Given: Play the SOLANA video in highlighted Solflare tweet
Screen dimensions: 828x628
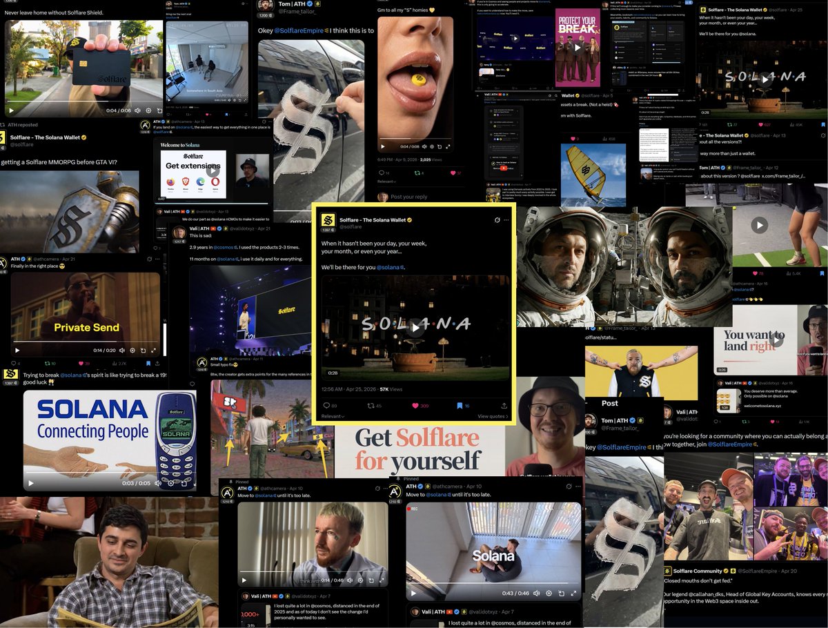Looking at the screenshot, I should coord(415,327).
